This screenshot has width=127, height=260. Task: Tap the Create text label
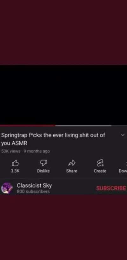100,171
